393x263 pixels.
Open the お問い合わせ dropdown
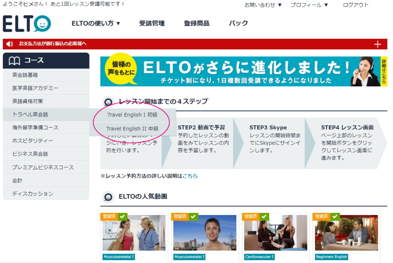pyautogui.click(x=263, y=5)
